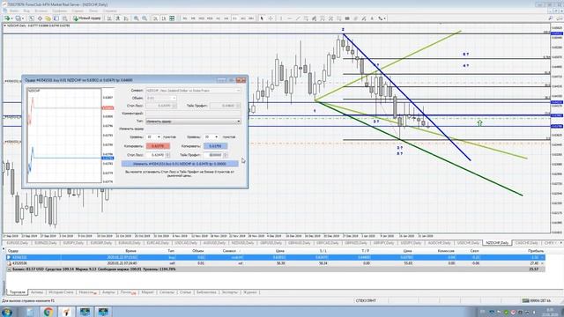Open the Windows Start button
564x317 pixels.
pos(7,312)
